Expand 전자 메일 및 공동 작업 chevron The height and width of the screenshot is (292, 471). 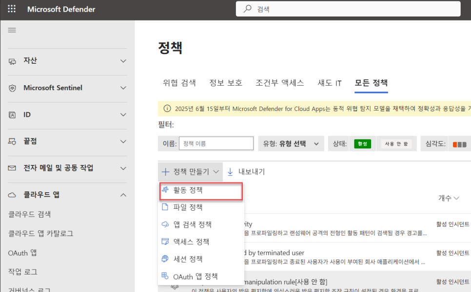[123, 168]
